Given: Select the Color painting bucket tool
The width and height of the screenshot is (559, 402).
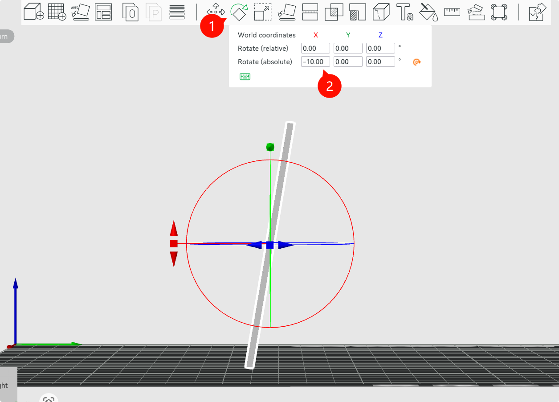Looking at the screenshot, I should point(428,12).
